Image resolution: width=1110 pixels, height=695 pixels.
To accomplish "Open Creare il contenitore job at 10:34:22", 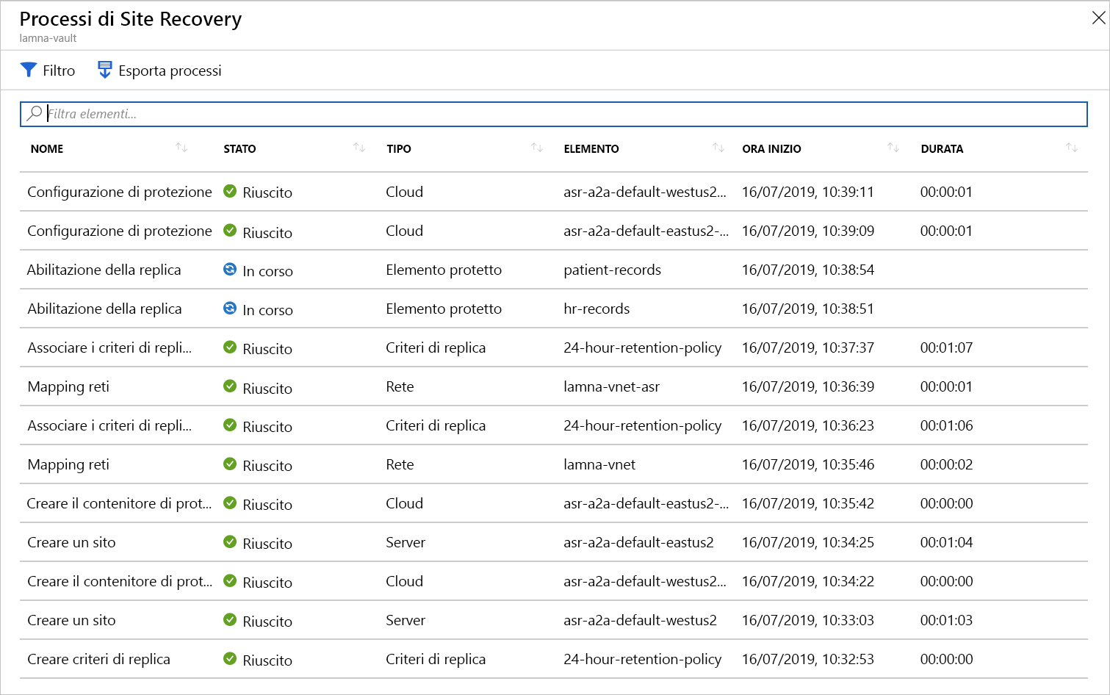I will [x=120, y=581].
